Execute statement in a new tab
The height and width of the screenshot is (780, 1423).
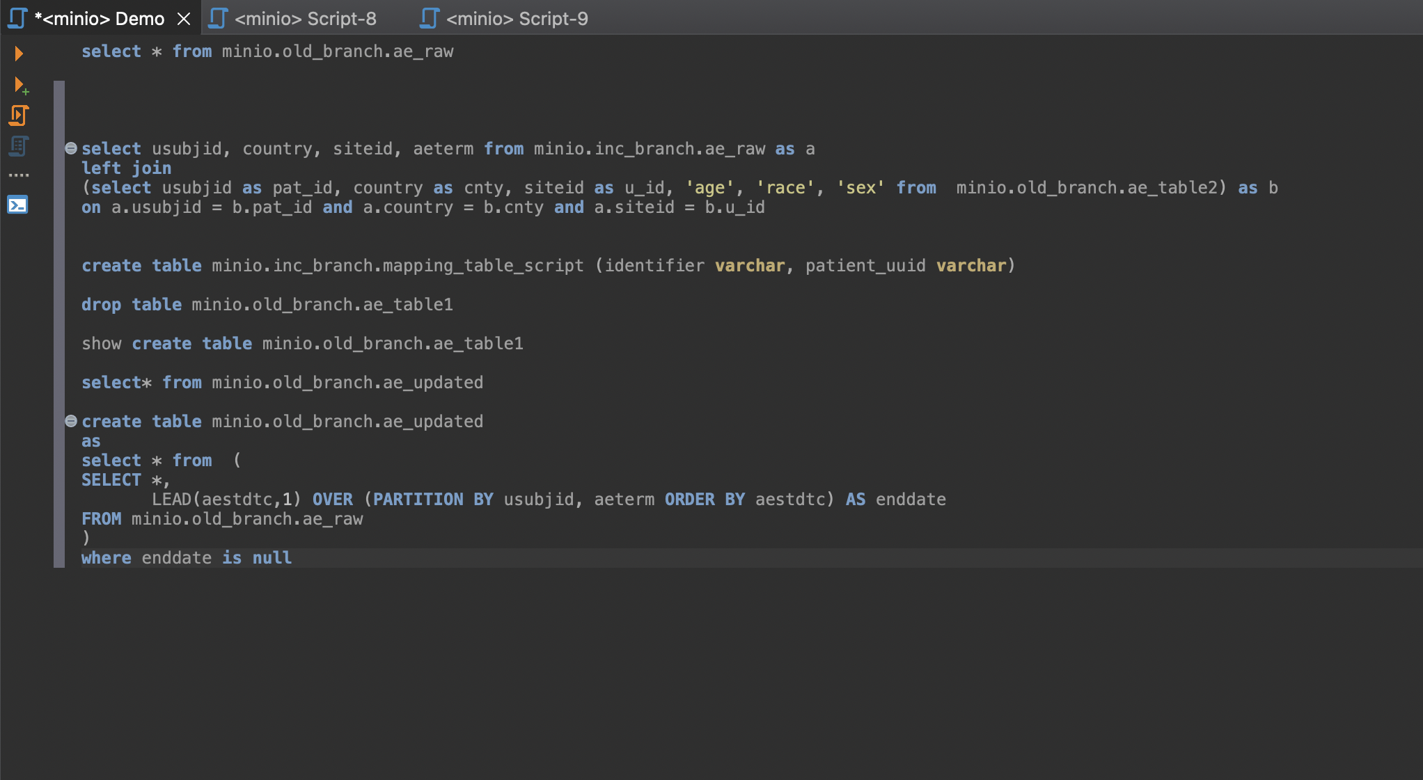point(18,84)
